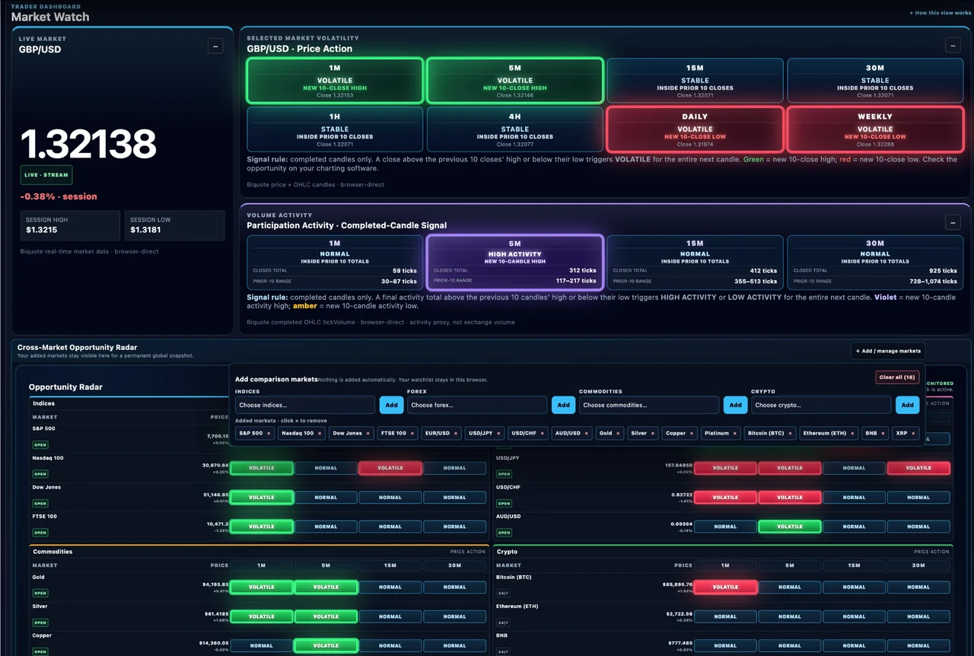Click the LIVE · STREAM status badge

point(46,174)
